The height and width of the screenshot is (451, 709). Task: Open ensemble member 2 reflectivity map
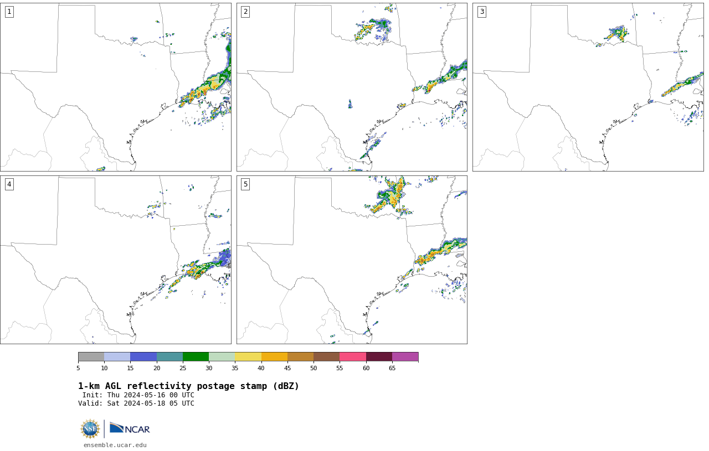[x=352, y=87]
